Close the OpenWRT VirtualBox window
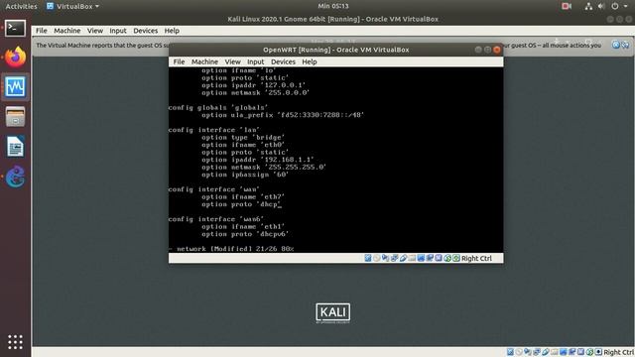Viewport: 635px width, 357px height. coord(497,50)
